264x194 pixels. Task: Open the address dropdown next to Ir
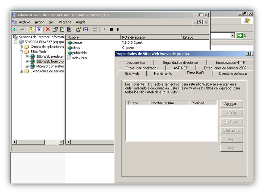point(232,36)
